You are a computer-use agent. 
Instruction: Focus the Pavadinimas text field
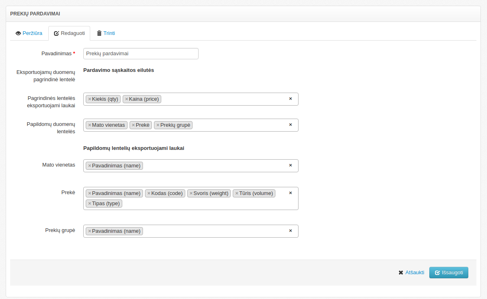tap(141, 54)
